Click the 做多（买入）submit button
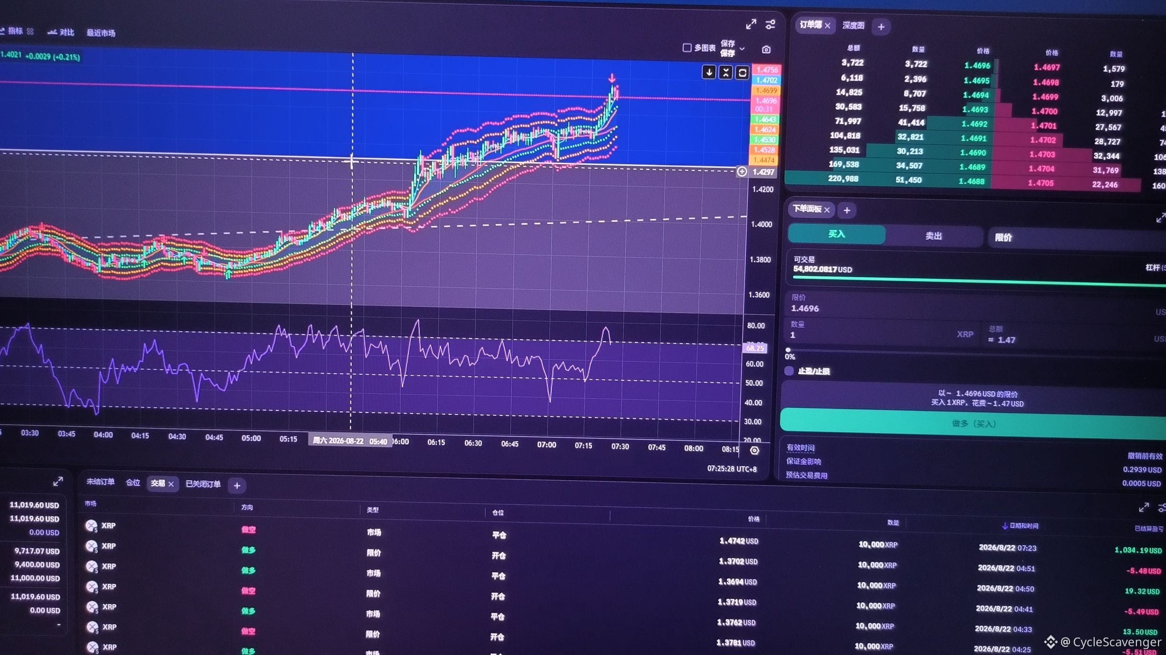The width and height of the screenshot is (1166, 655). [973, 424]
